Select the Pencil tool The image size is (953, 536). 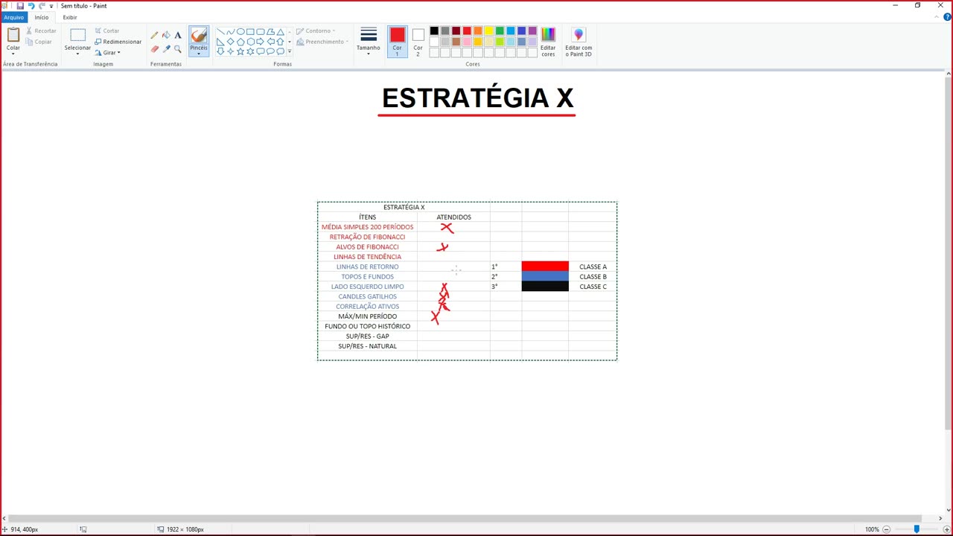(x=154, y=35)
